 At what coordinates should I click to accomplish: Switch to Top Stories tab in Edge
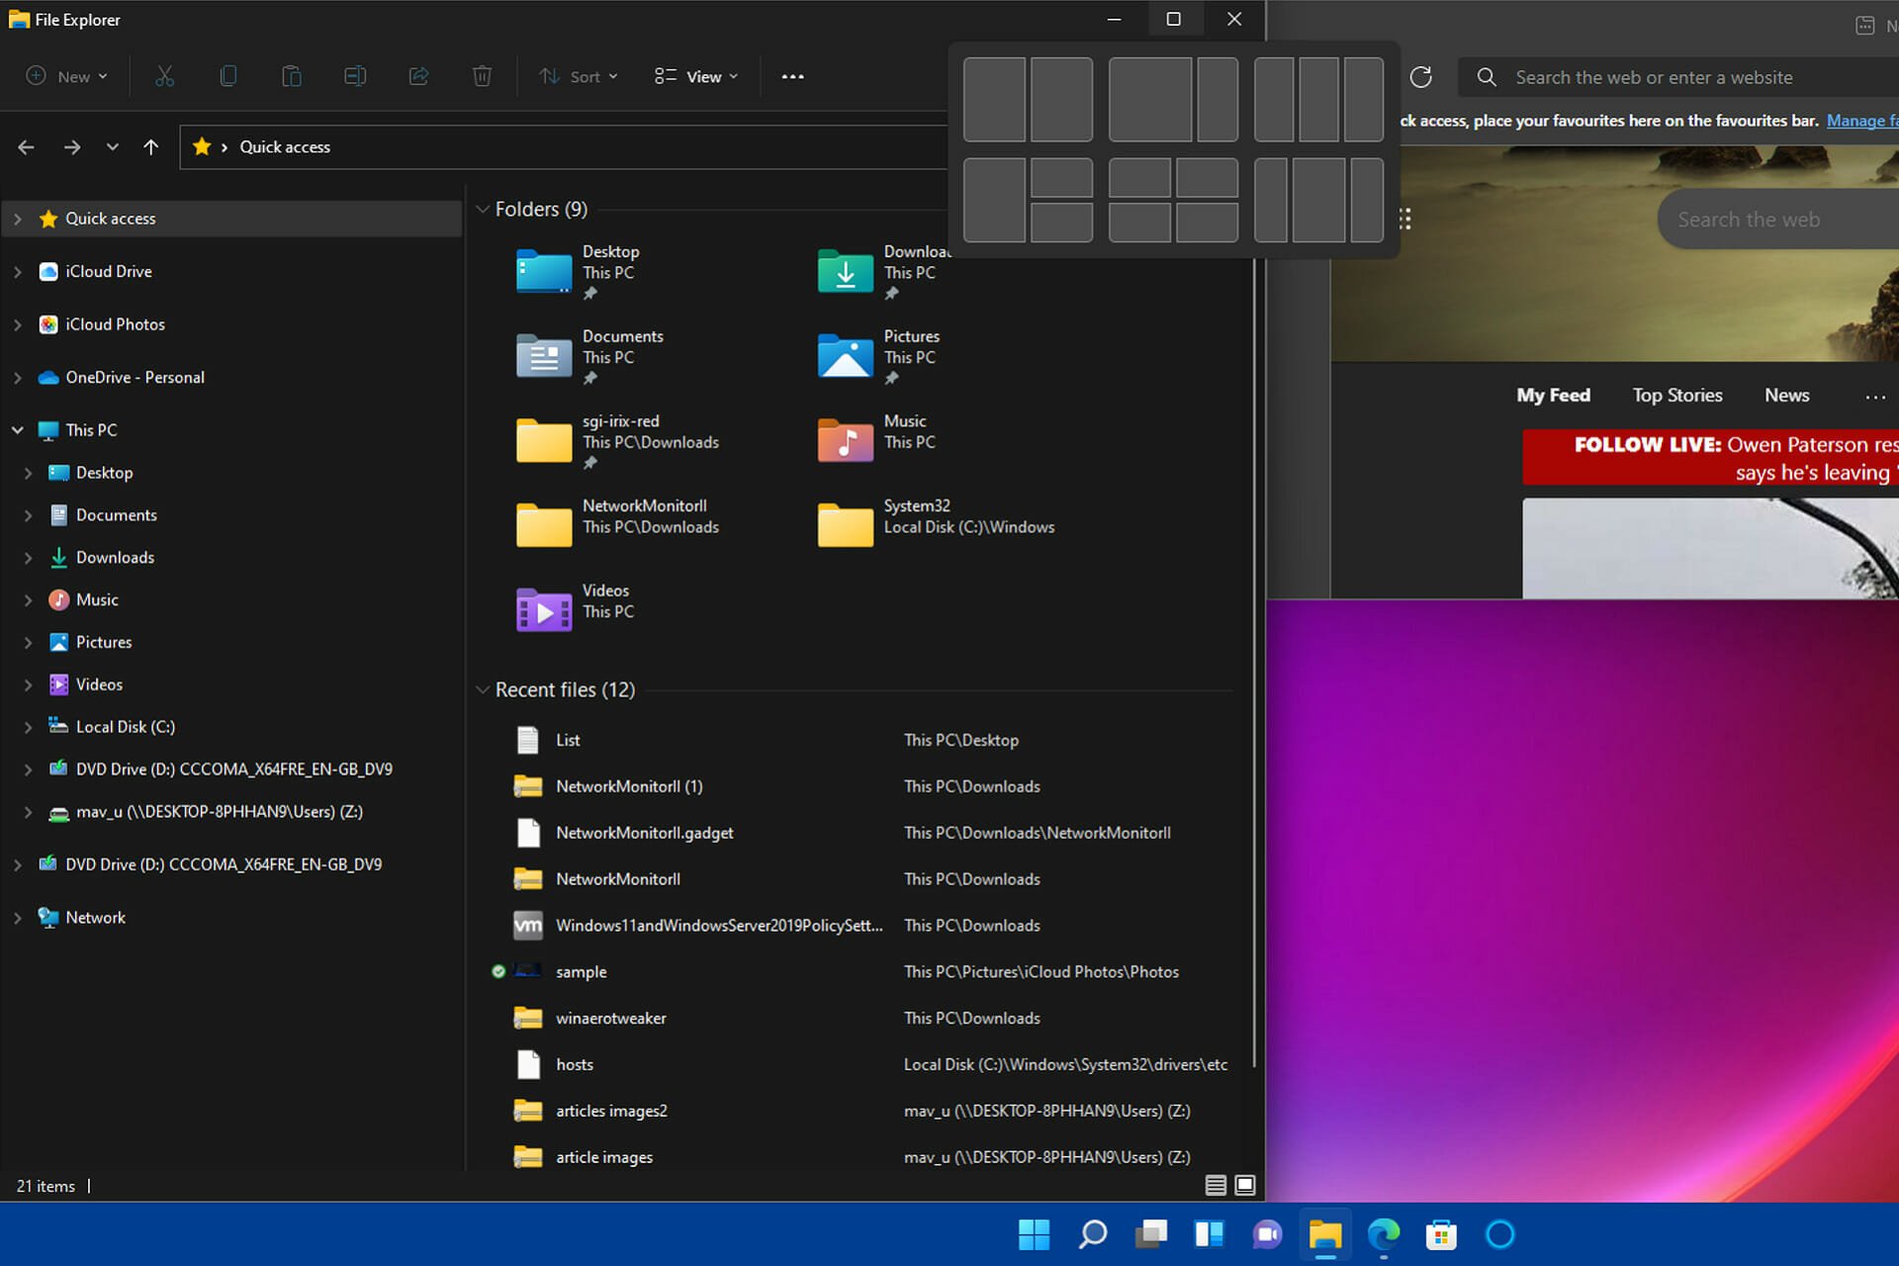coord(1677,395)
